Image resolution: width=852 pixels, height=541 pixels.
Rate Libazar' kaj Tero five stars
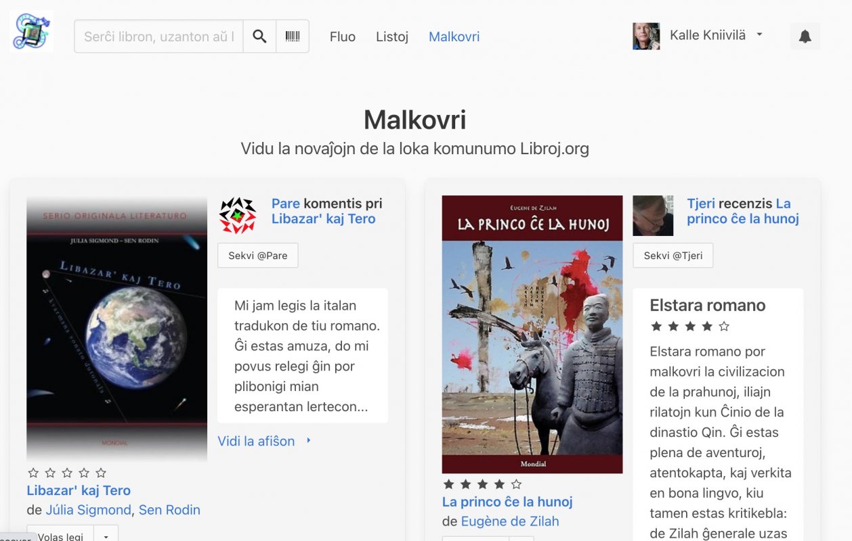click(x=101, y=473)
